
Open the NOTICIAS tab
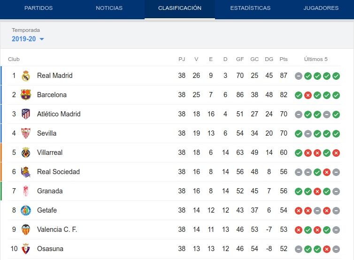109,8
